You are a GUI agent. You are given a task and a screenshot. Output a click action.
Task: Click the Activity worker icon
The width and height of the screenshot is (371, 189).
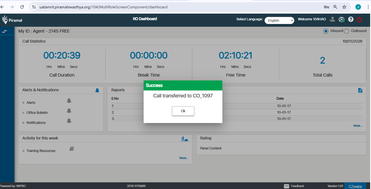tap(185, 138)
